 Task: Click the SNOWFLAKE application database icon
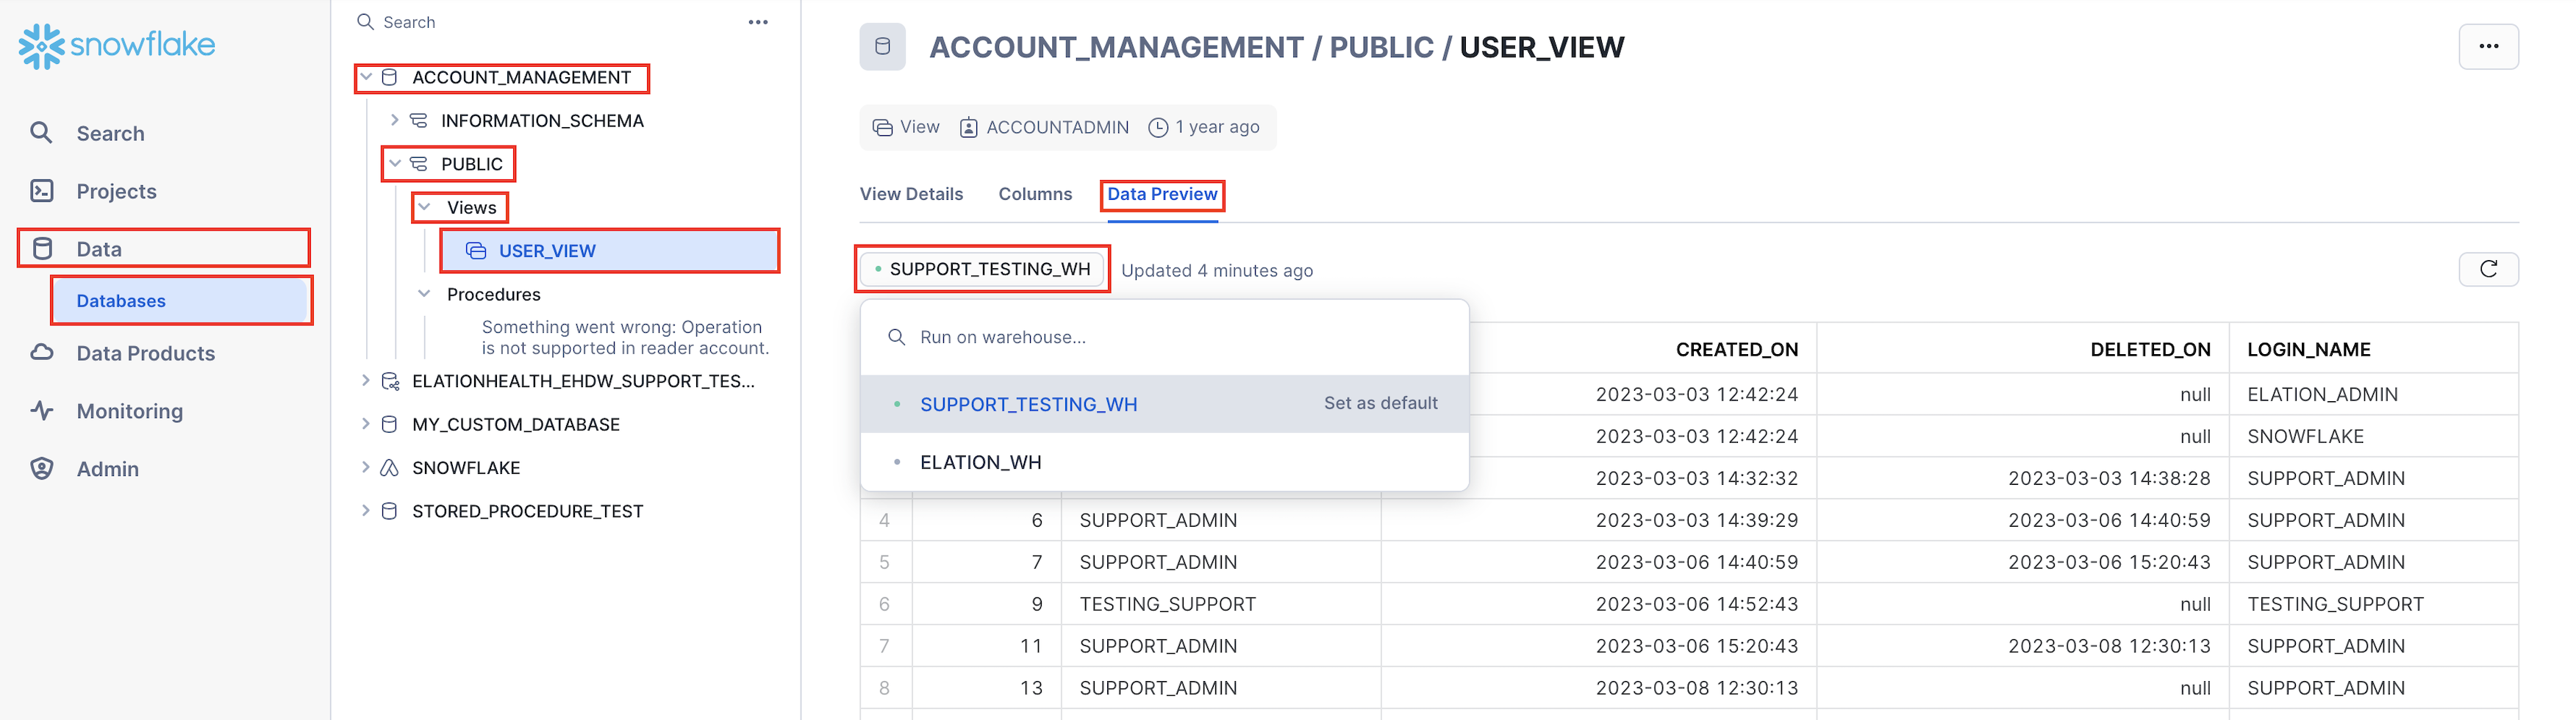tap(390, 467)
